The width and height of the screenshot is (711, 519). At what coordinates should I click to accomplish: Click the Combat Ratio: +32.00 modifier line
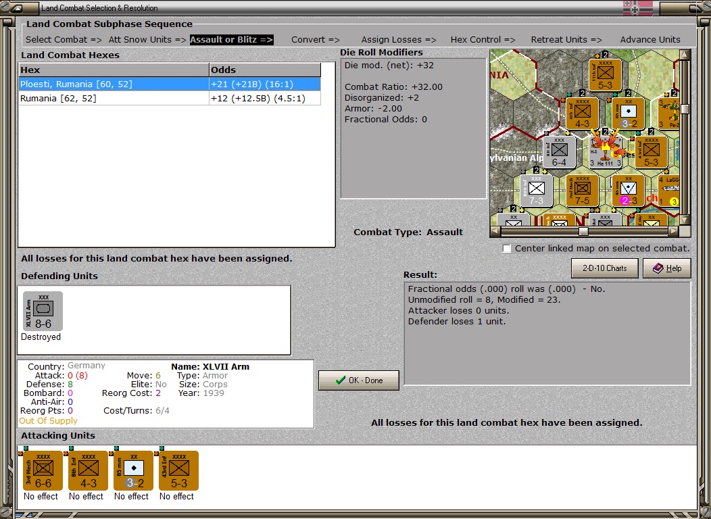tap(393, 87)
